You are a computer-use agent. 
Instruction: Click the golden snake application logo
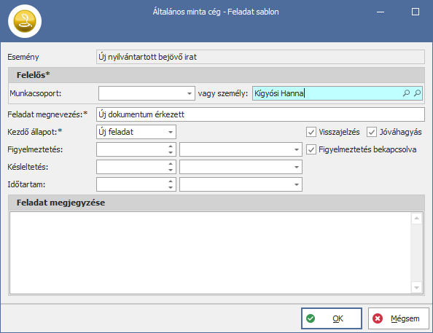pyautogui.click(x=25, y=21)
